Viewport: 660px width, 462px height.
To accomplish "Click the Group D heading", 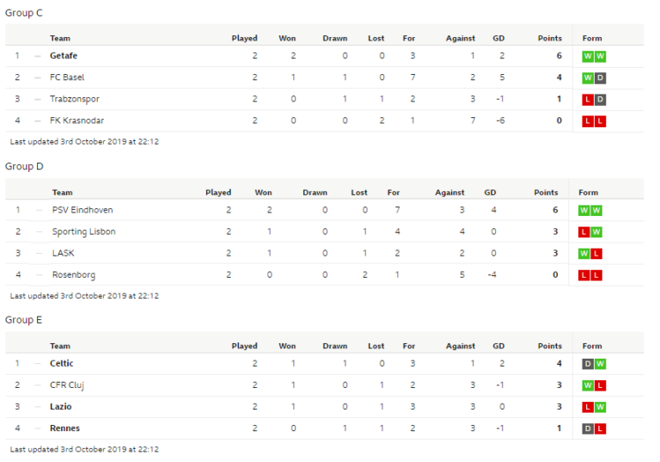I will pos(24,166).
